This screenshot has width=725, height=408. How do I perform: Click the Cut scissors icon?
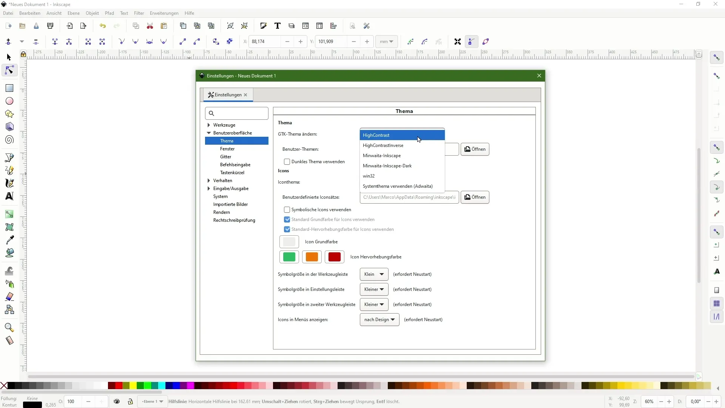(x=150, y=26)
